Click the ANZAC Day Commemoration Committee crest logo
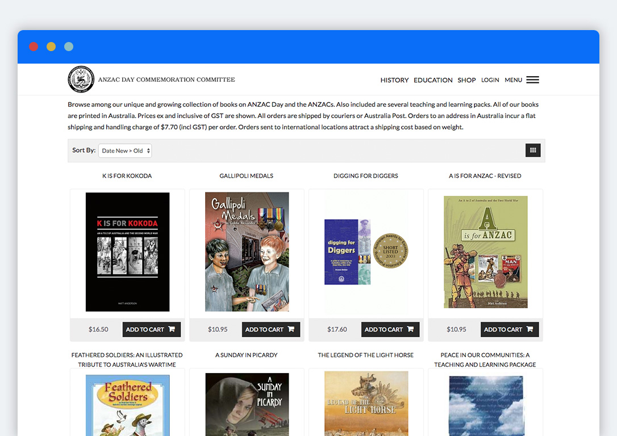Screen dimensions: 617x436 [81, 79]
